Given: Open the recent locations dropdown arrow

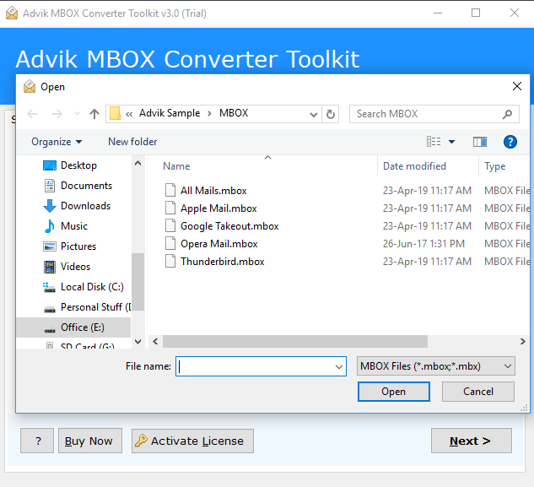Looking at the screenshot, I should [x=78, y=113].
